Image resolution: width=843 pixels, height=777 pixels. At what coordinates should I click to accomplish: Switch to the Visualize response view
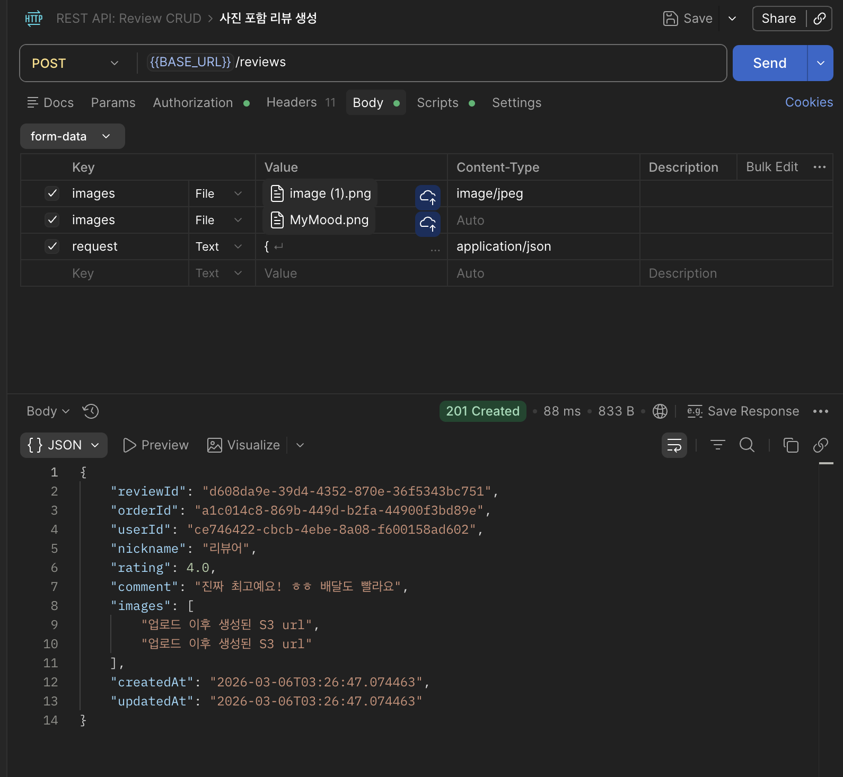tap(243, 445)
